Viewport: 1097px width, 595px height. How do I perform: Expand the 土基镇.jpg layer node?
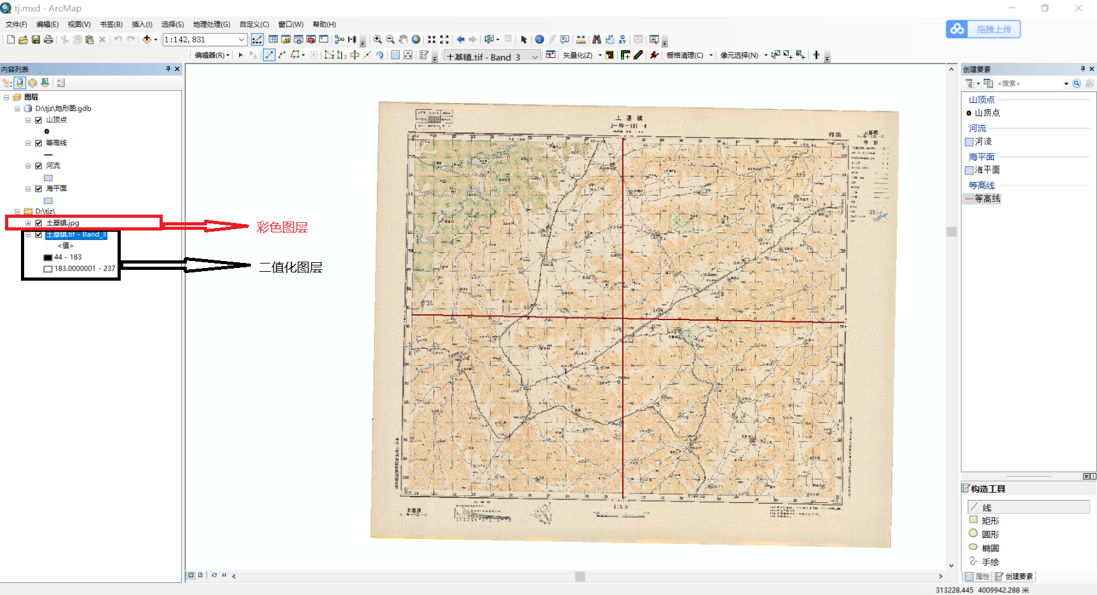pos(28,223)
